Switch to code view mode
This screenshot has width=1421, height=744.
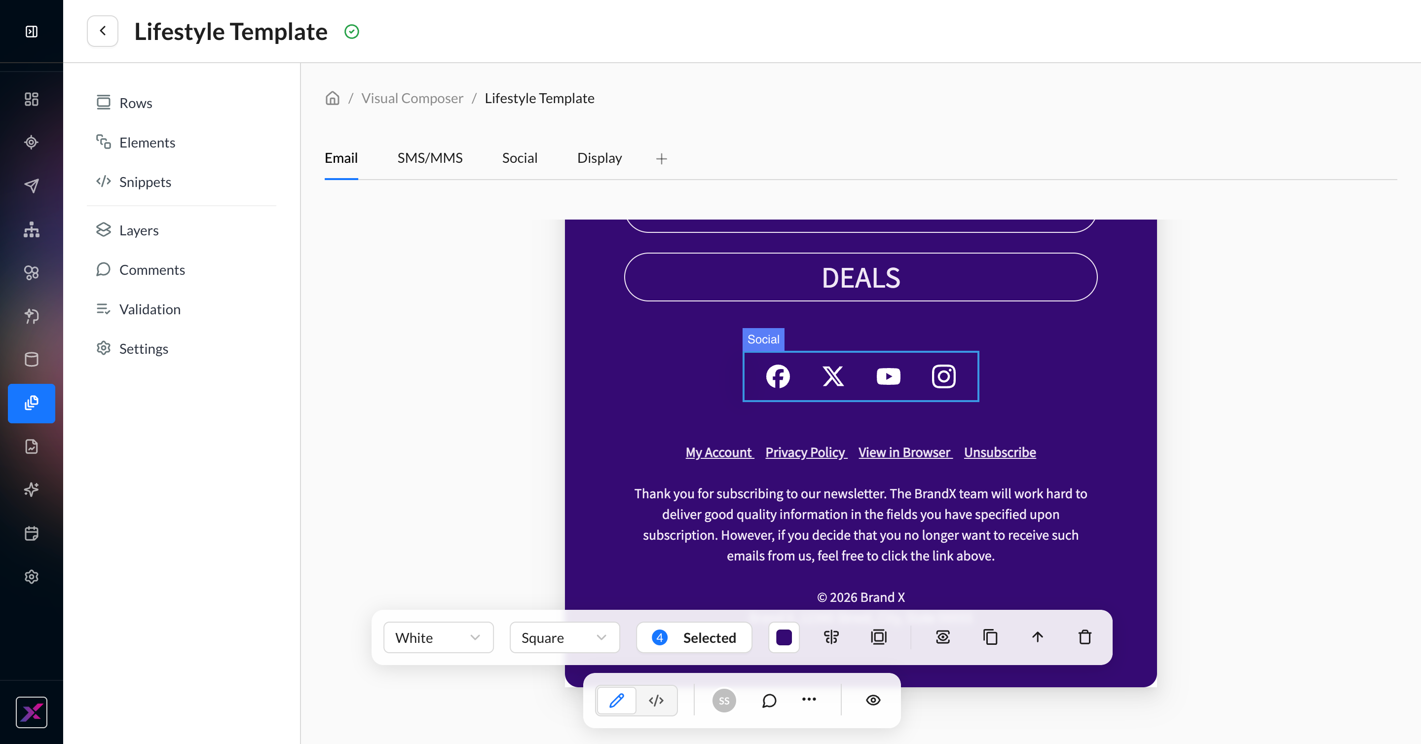point(656,701)
